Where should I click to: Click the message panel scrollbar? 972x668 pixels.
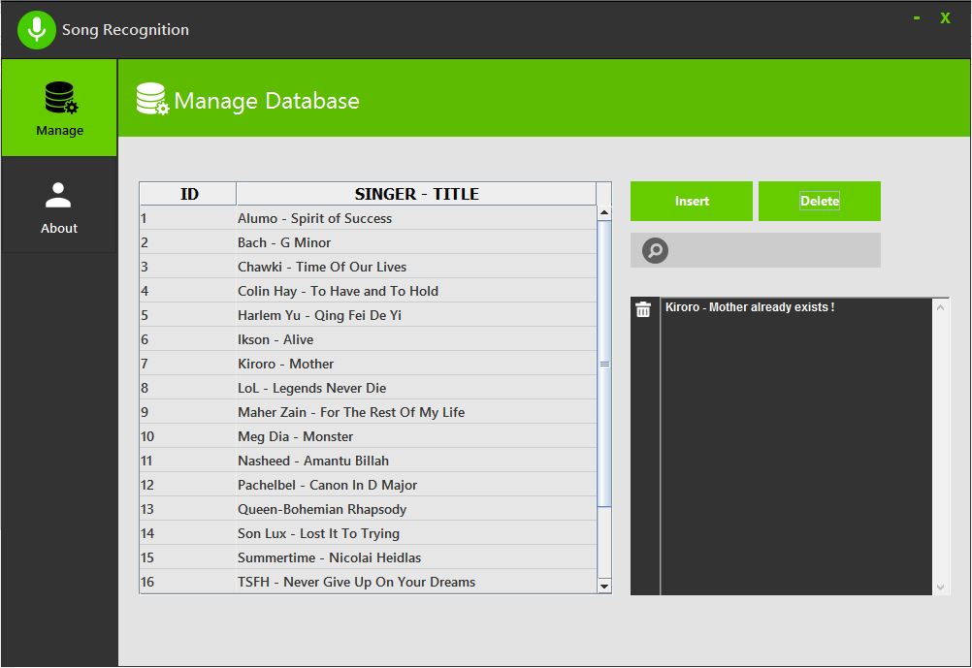[939, 446]
